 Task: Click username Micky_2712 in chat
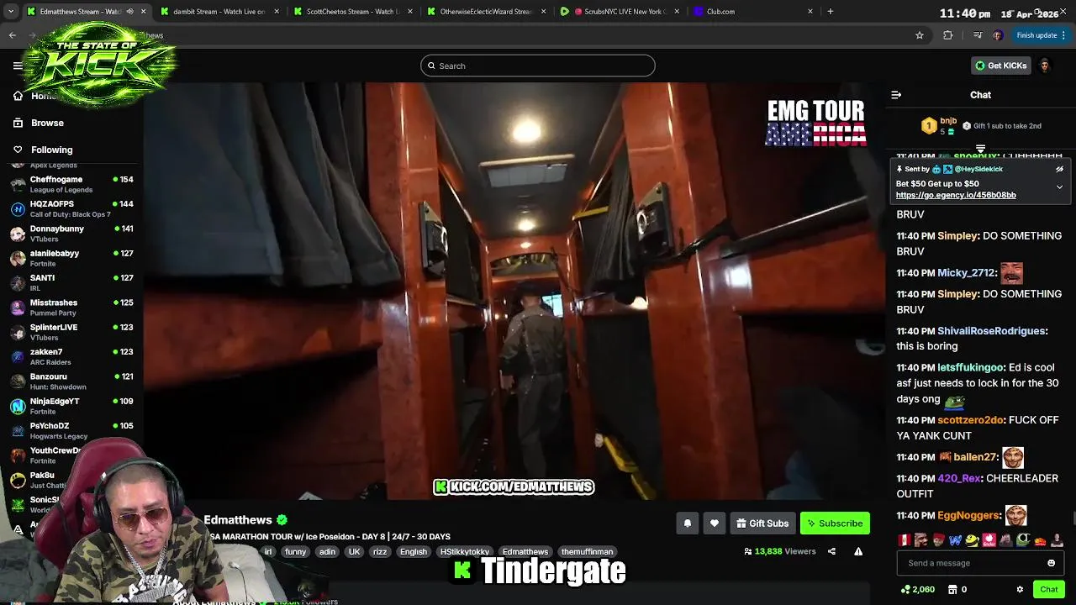966,273
